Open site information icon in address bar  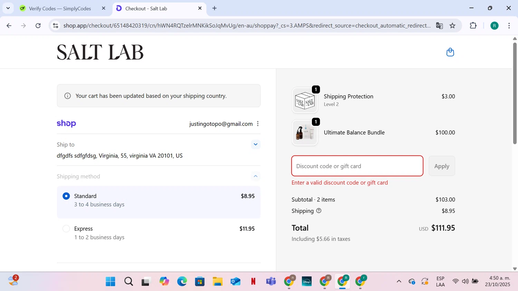coord(56,26)
